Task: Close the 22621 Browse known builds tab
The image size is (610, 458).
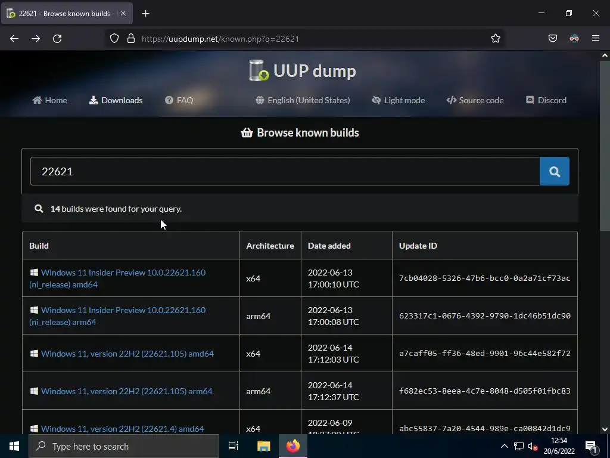Action: (123, 13)
